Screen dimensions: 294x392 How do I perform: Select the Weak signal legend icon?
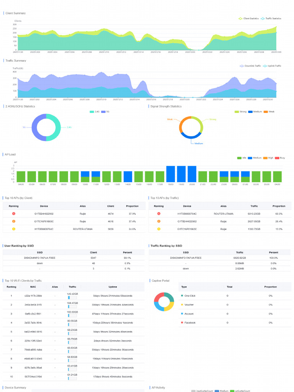266,112
